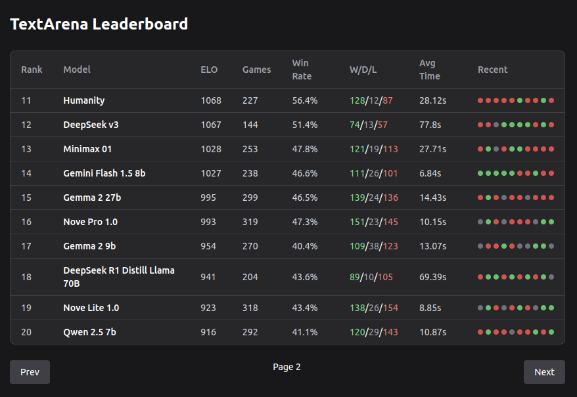Click win rate 41.1% for Qwen 2.5 7b
577x397 pixels.
click(x=305, y=332)
